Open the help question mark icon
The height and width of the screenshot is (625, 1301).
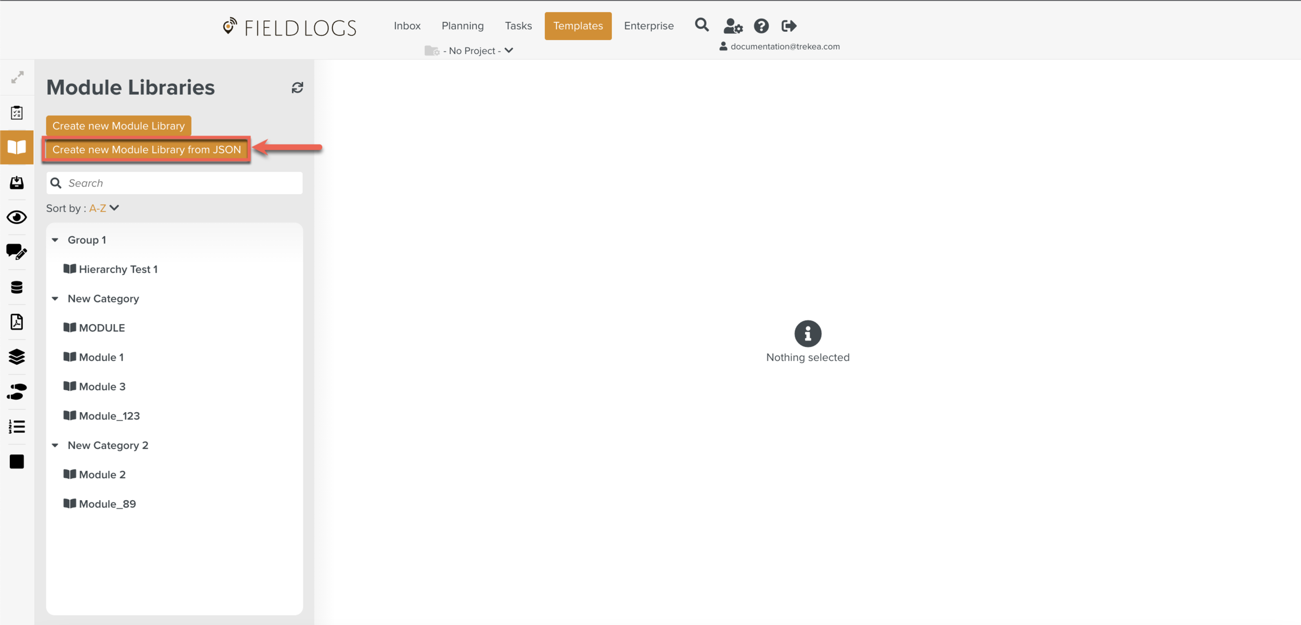pos(761,25)
